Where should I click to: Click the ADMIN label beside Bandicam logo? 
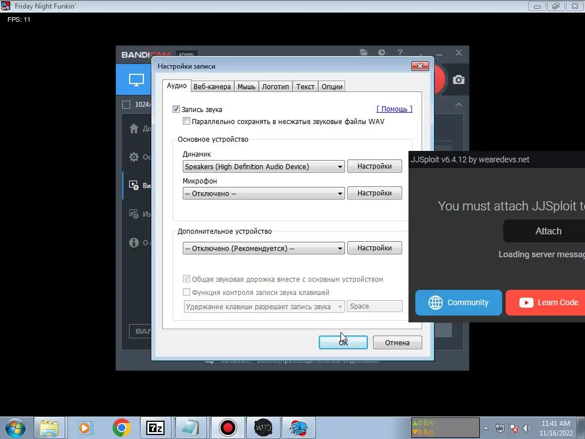click(187, 54)
